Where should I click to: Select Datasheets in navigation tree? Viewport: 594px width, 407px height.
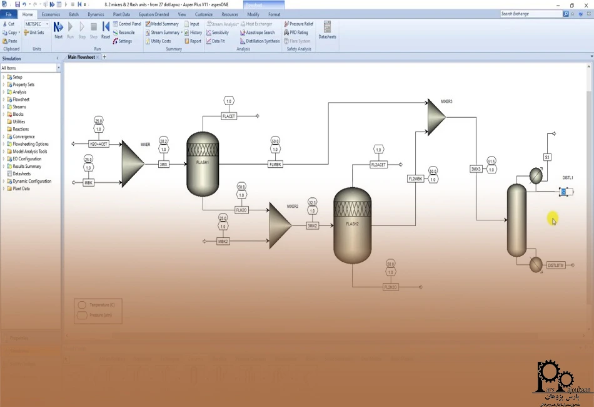pyautogui.click(x=22, y=173)
